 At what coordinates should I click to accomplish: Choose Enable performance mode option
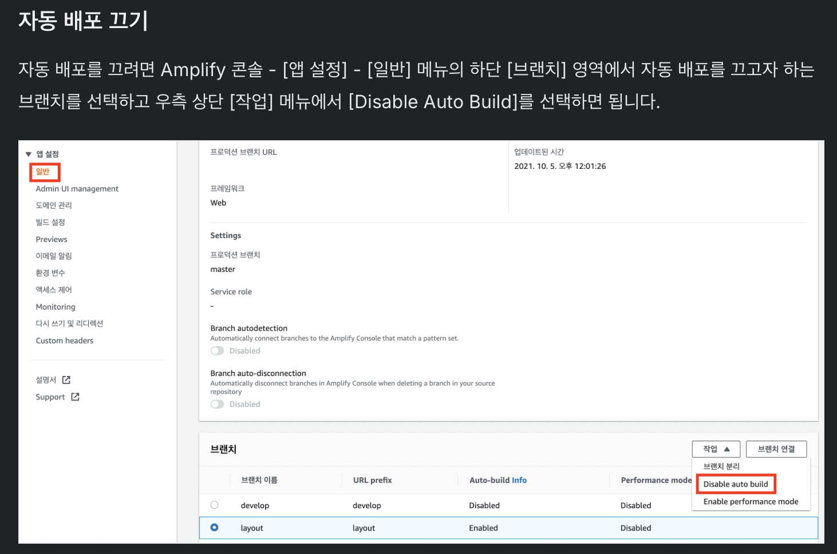tap(751, 502)
